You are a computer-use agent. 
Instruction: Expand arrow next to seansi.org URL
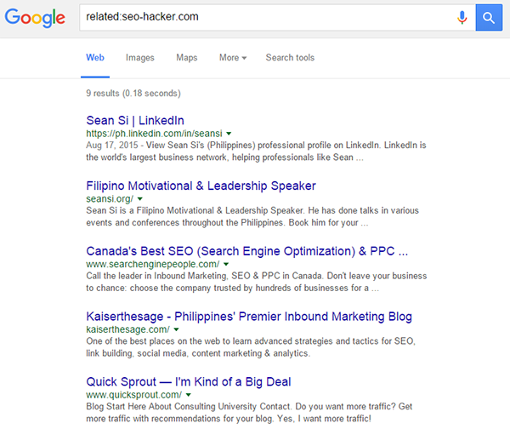[x=140, y=199]
